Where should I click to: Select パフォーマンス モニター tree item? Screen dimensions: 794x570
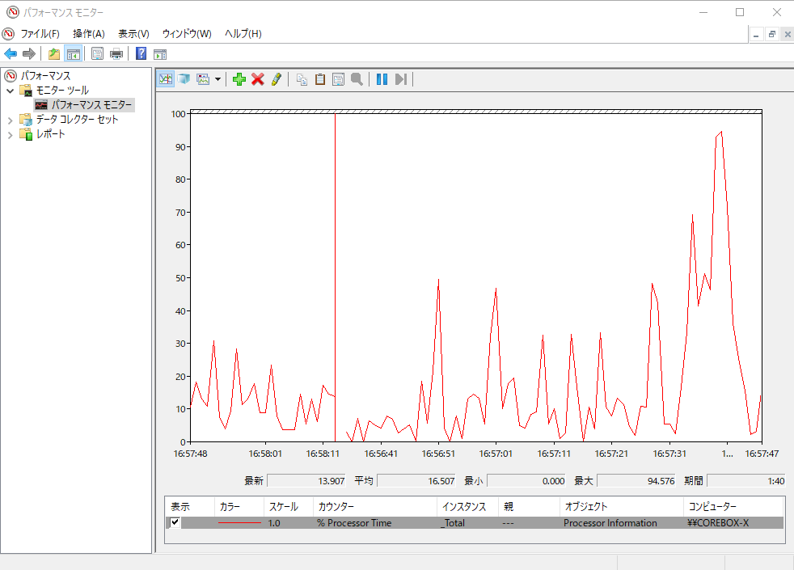[x=91, y=105]
